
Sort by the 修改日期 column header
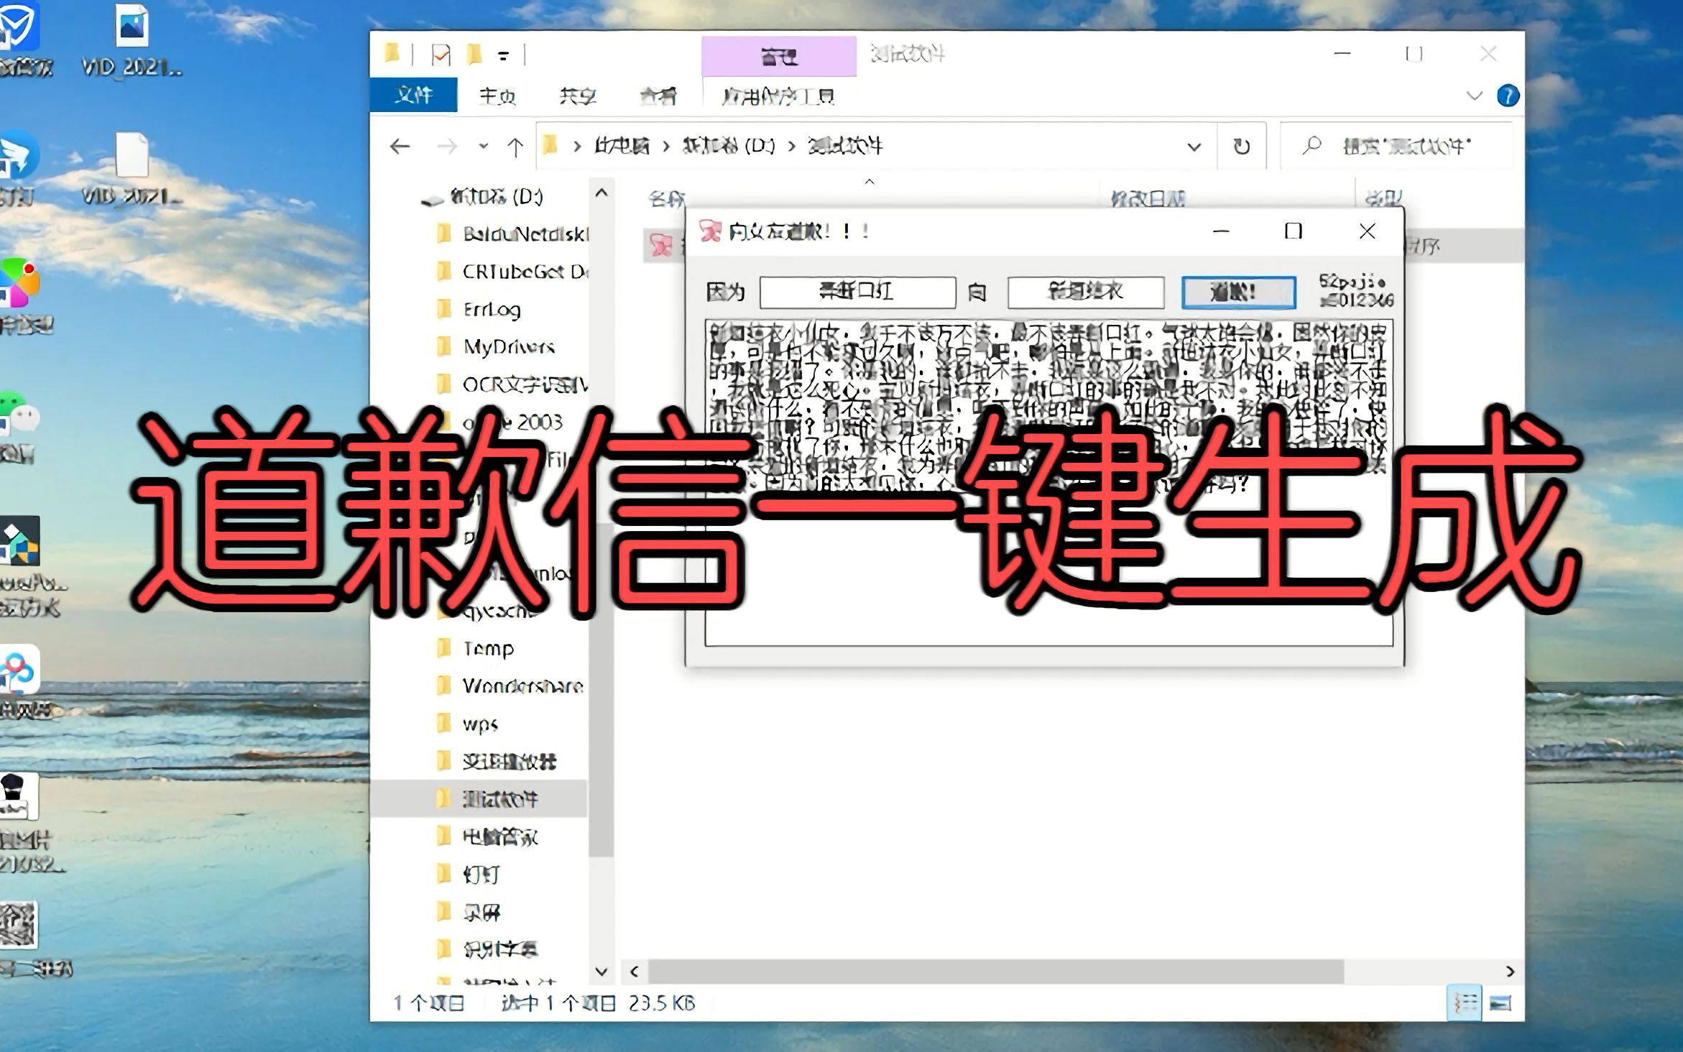(x=1147, y=198)
